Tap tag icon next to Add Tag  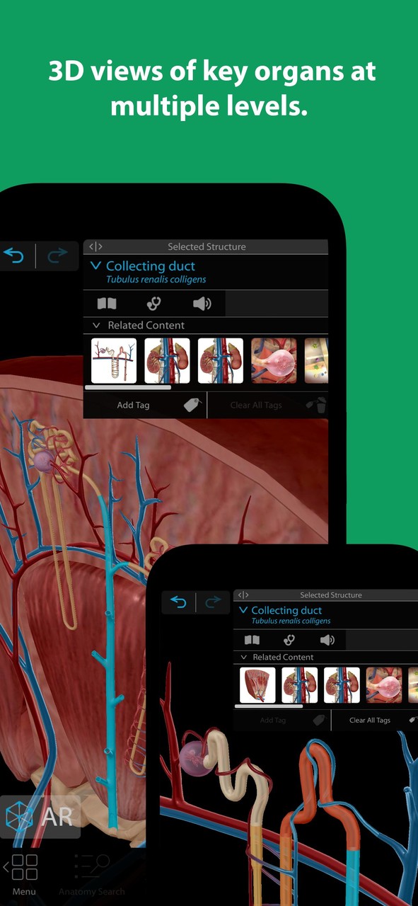pyautogui.click(x=192, y=405)
